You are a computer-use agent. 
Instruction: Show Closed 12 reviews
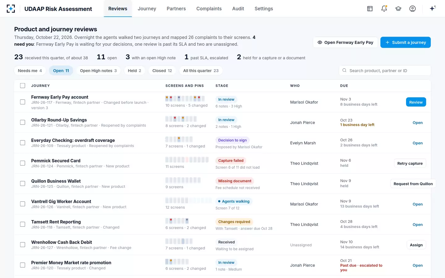(x=162, y=71)
